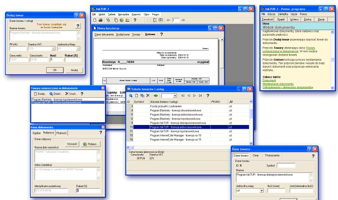
Task: Go to next page with right arrow
Action: [183, 20]
